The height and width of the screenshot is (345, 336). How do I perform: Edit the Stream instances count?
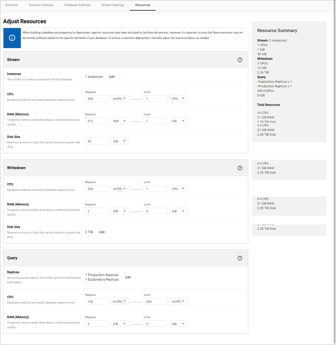[112, 77]
